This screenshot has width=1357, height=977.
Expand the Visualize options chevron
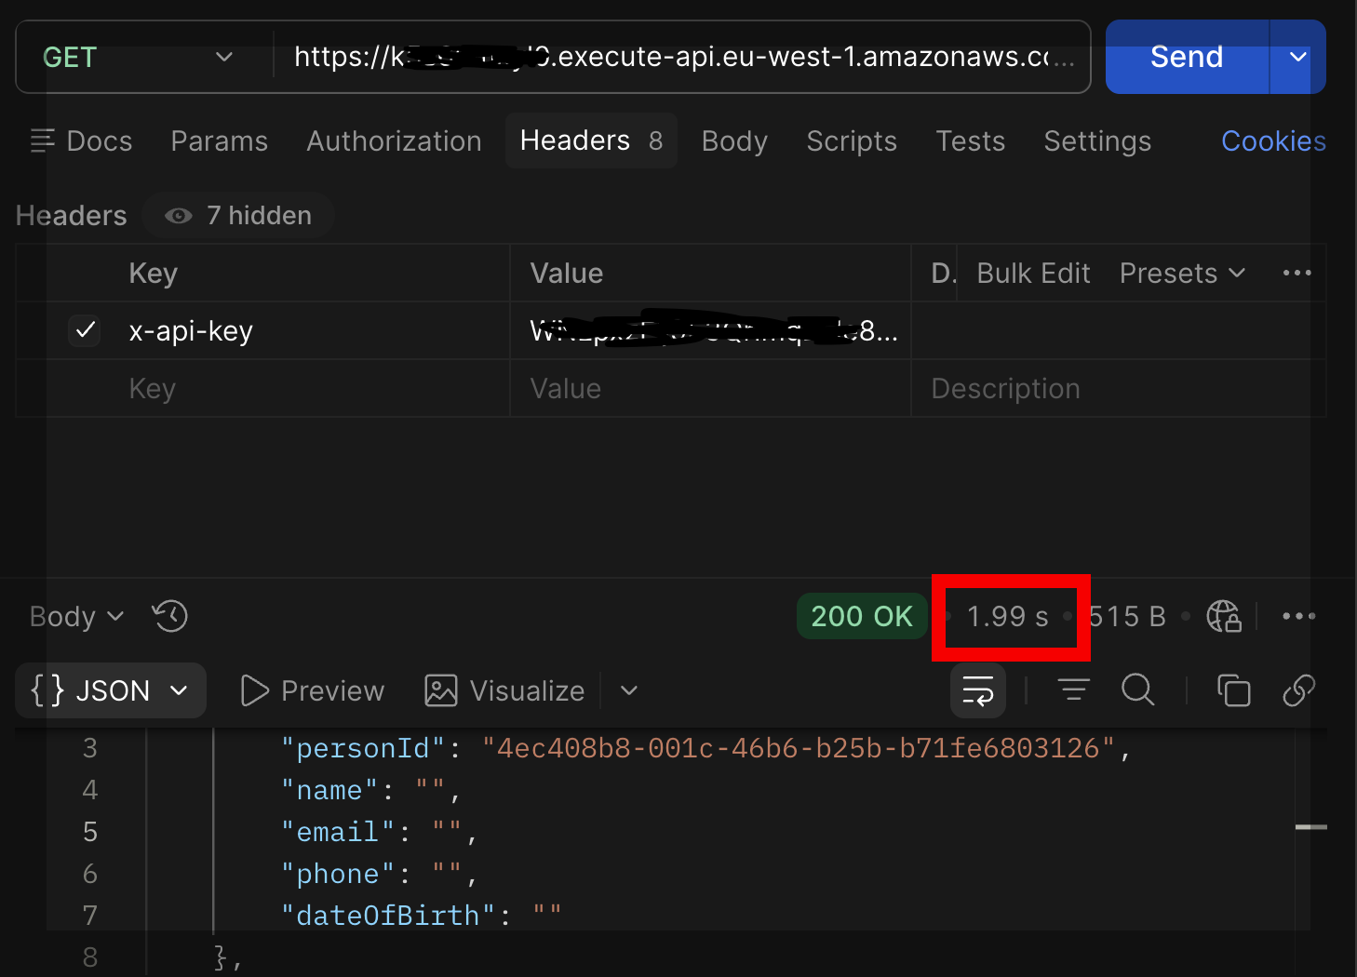629,690
